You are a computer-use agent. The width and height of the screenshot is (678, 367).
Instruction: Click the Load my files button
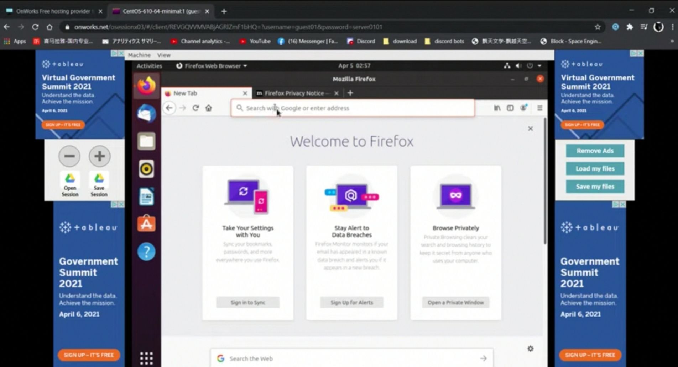(595, 168)
